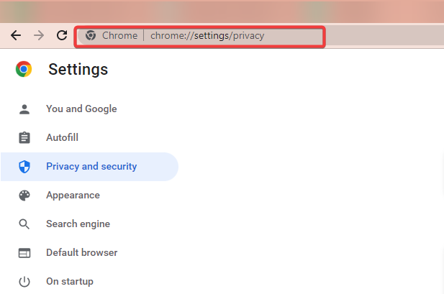Reload the page with refresh icon
This screenshot has width=444, height=294.
[x=62, y=35]
